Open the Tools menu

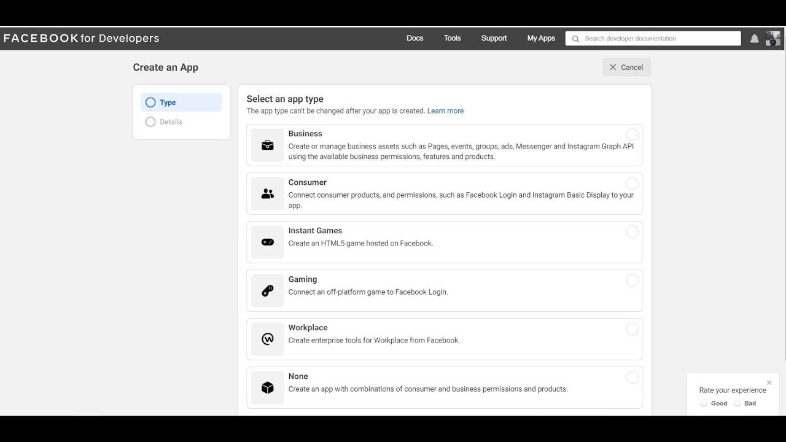(453, 38)
